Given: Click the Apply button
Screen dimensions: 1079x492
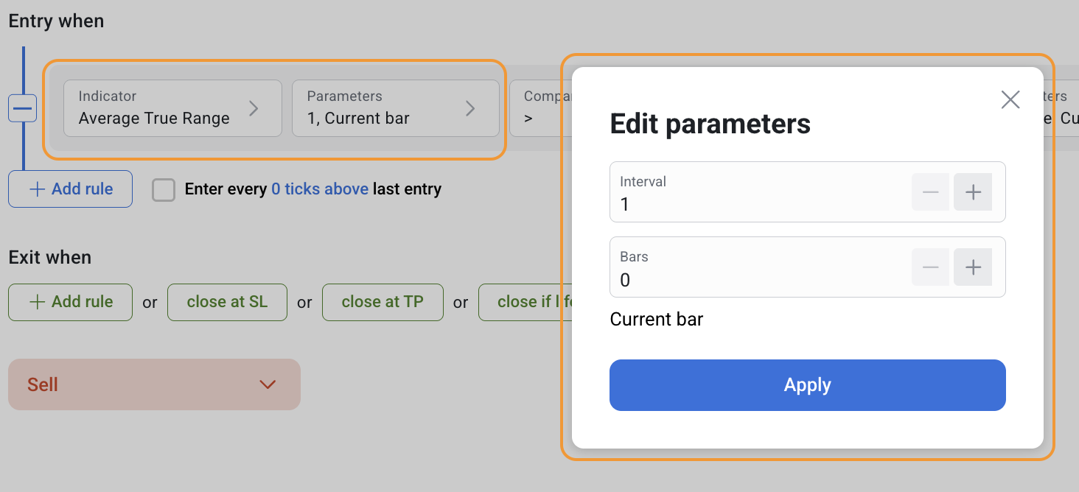Looking at the screenshot, I should [x=808, y=385].
